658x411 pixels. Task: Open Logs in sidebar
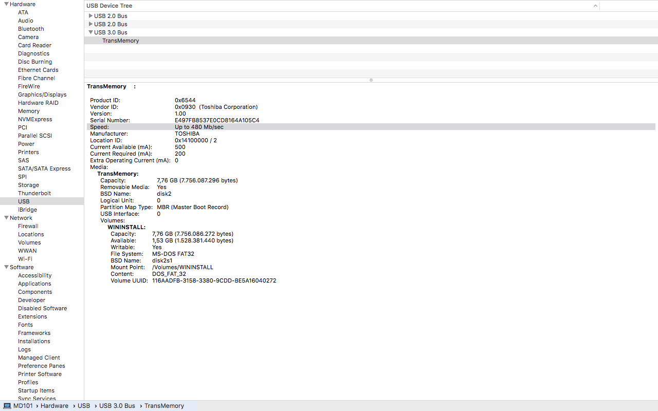point(24,349)
